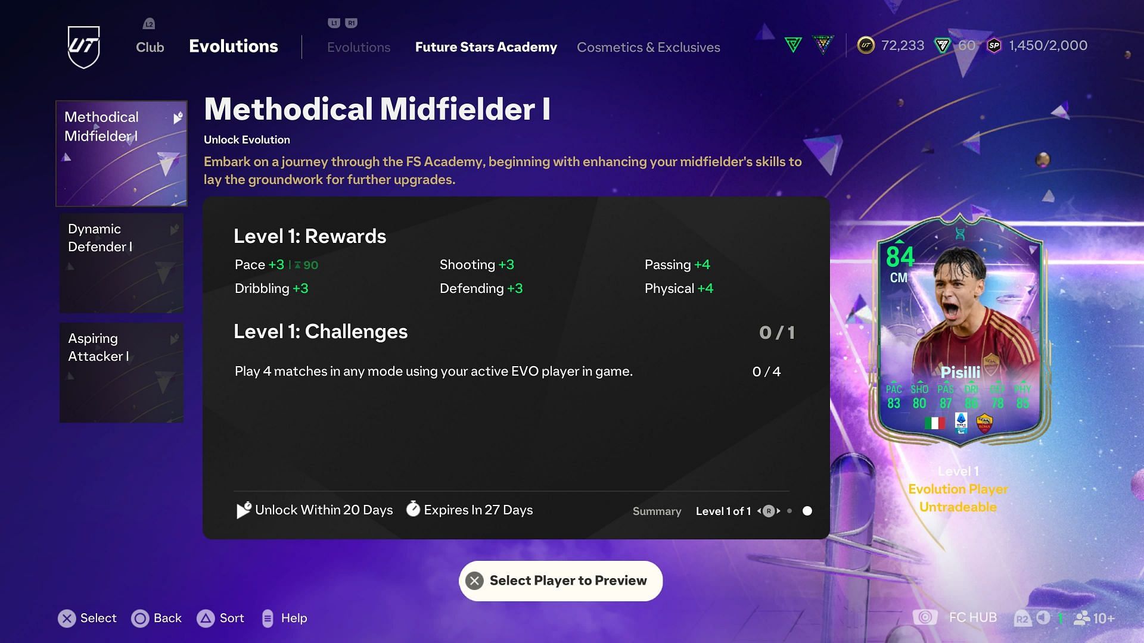This screenshot has height=643, width=1144.
Task: Toggle Summary view at bottom panel
Action: [657, 511]
